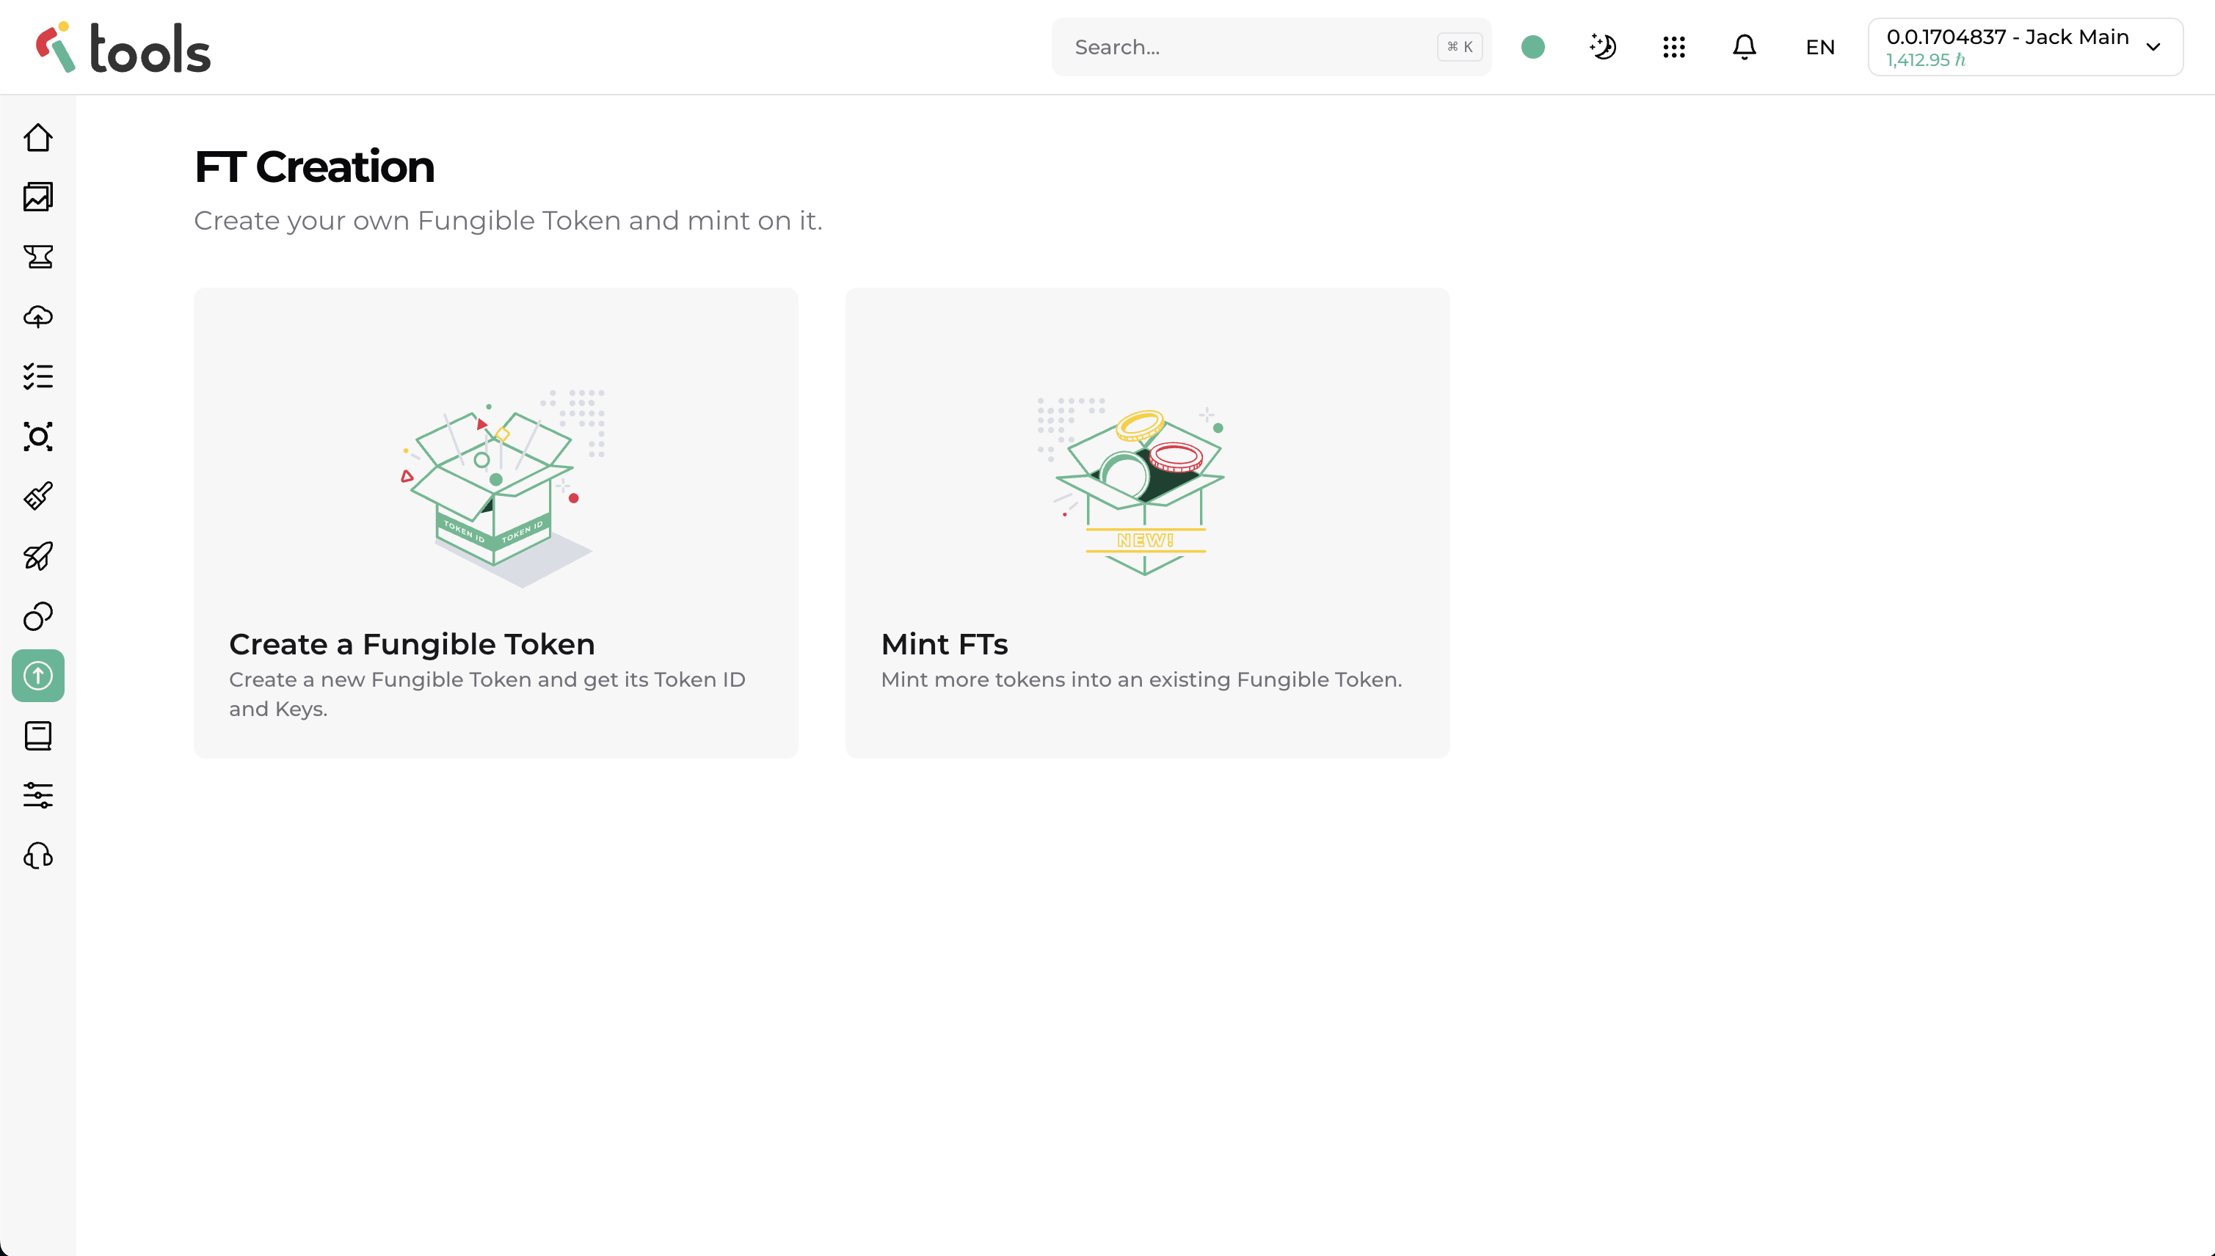Open the book icon in sidebar
2215x1256 pixels.
(38, 736)
